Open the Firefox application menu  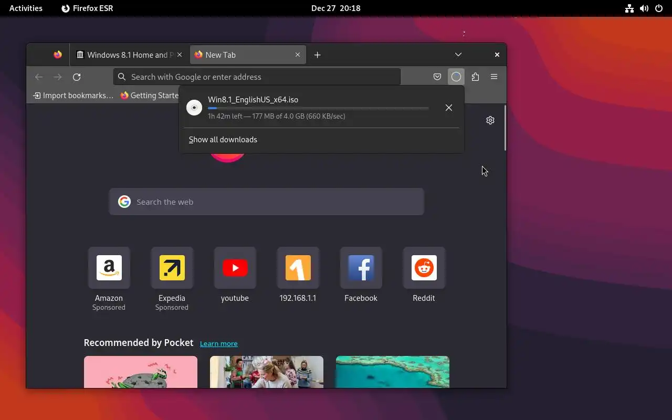(494, 77)
